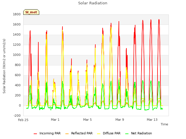
Task: Click the Mar 13 x-axis tick label
Action: point(152,120)
